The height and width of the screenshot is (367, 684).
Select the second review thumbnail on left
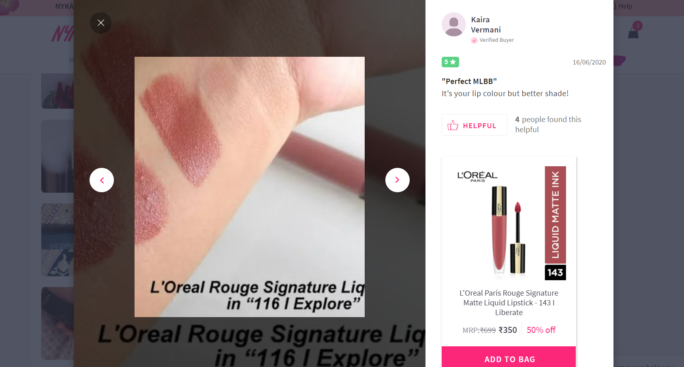(58, 156)
